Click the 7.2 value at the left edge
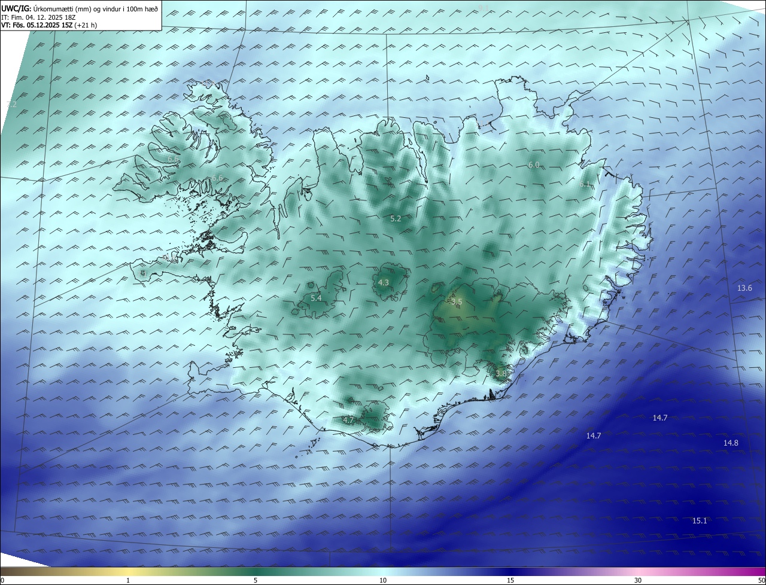 click(11, 104)
